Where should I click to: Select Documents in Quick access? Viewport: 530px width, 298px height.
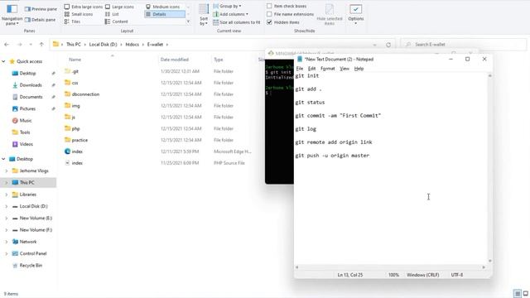(x=31, y=97)
